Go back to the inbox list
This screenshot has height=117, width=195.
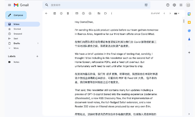pyautogui.click(x=46, y=13)
